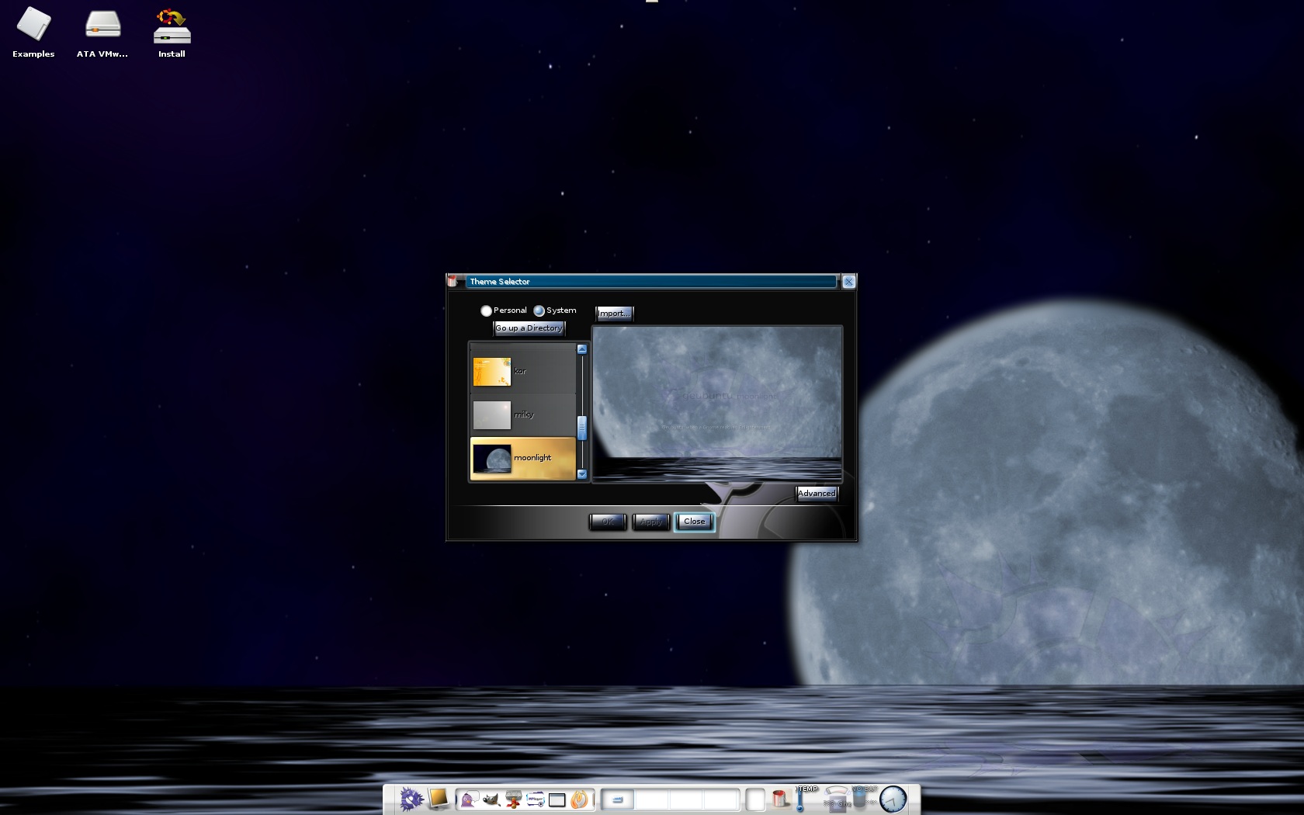The width and height of the screenshot is (1304, 815).
Task: Click the Apply button
Action: 651,522
